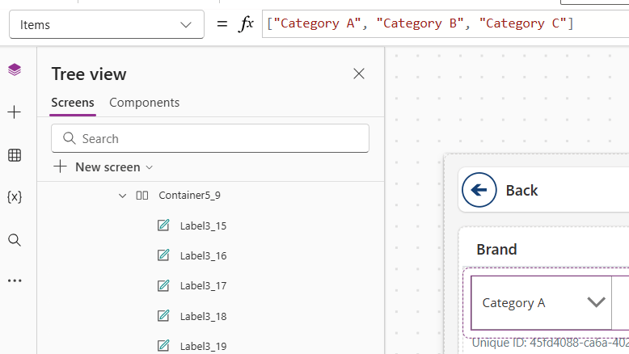Image resolution: width=629 pixels, height=354 pixels.
Task: Select Label3_17 in the tree
Action: coord(202,286)
